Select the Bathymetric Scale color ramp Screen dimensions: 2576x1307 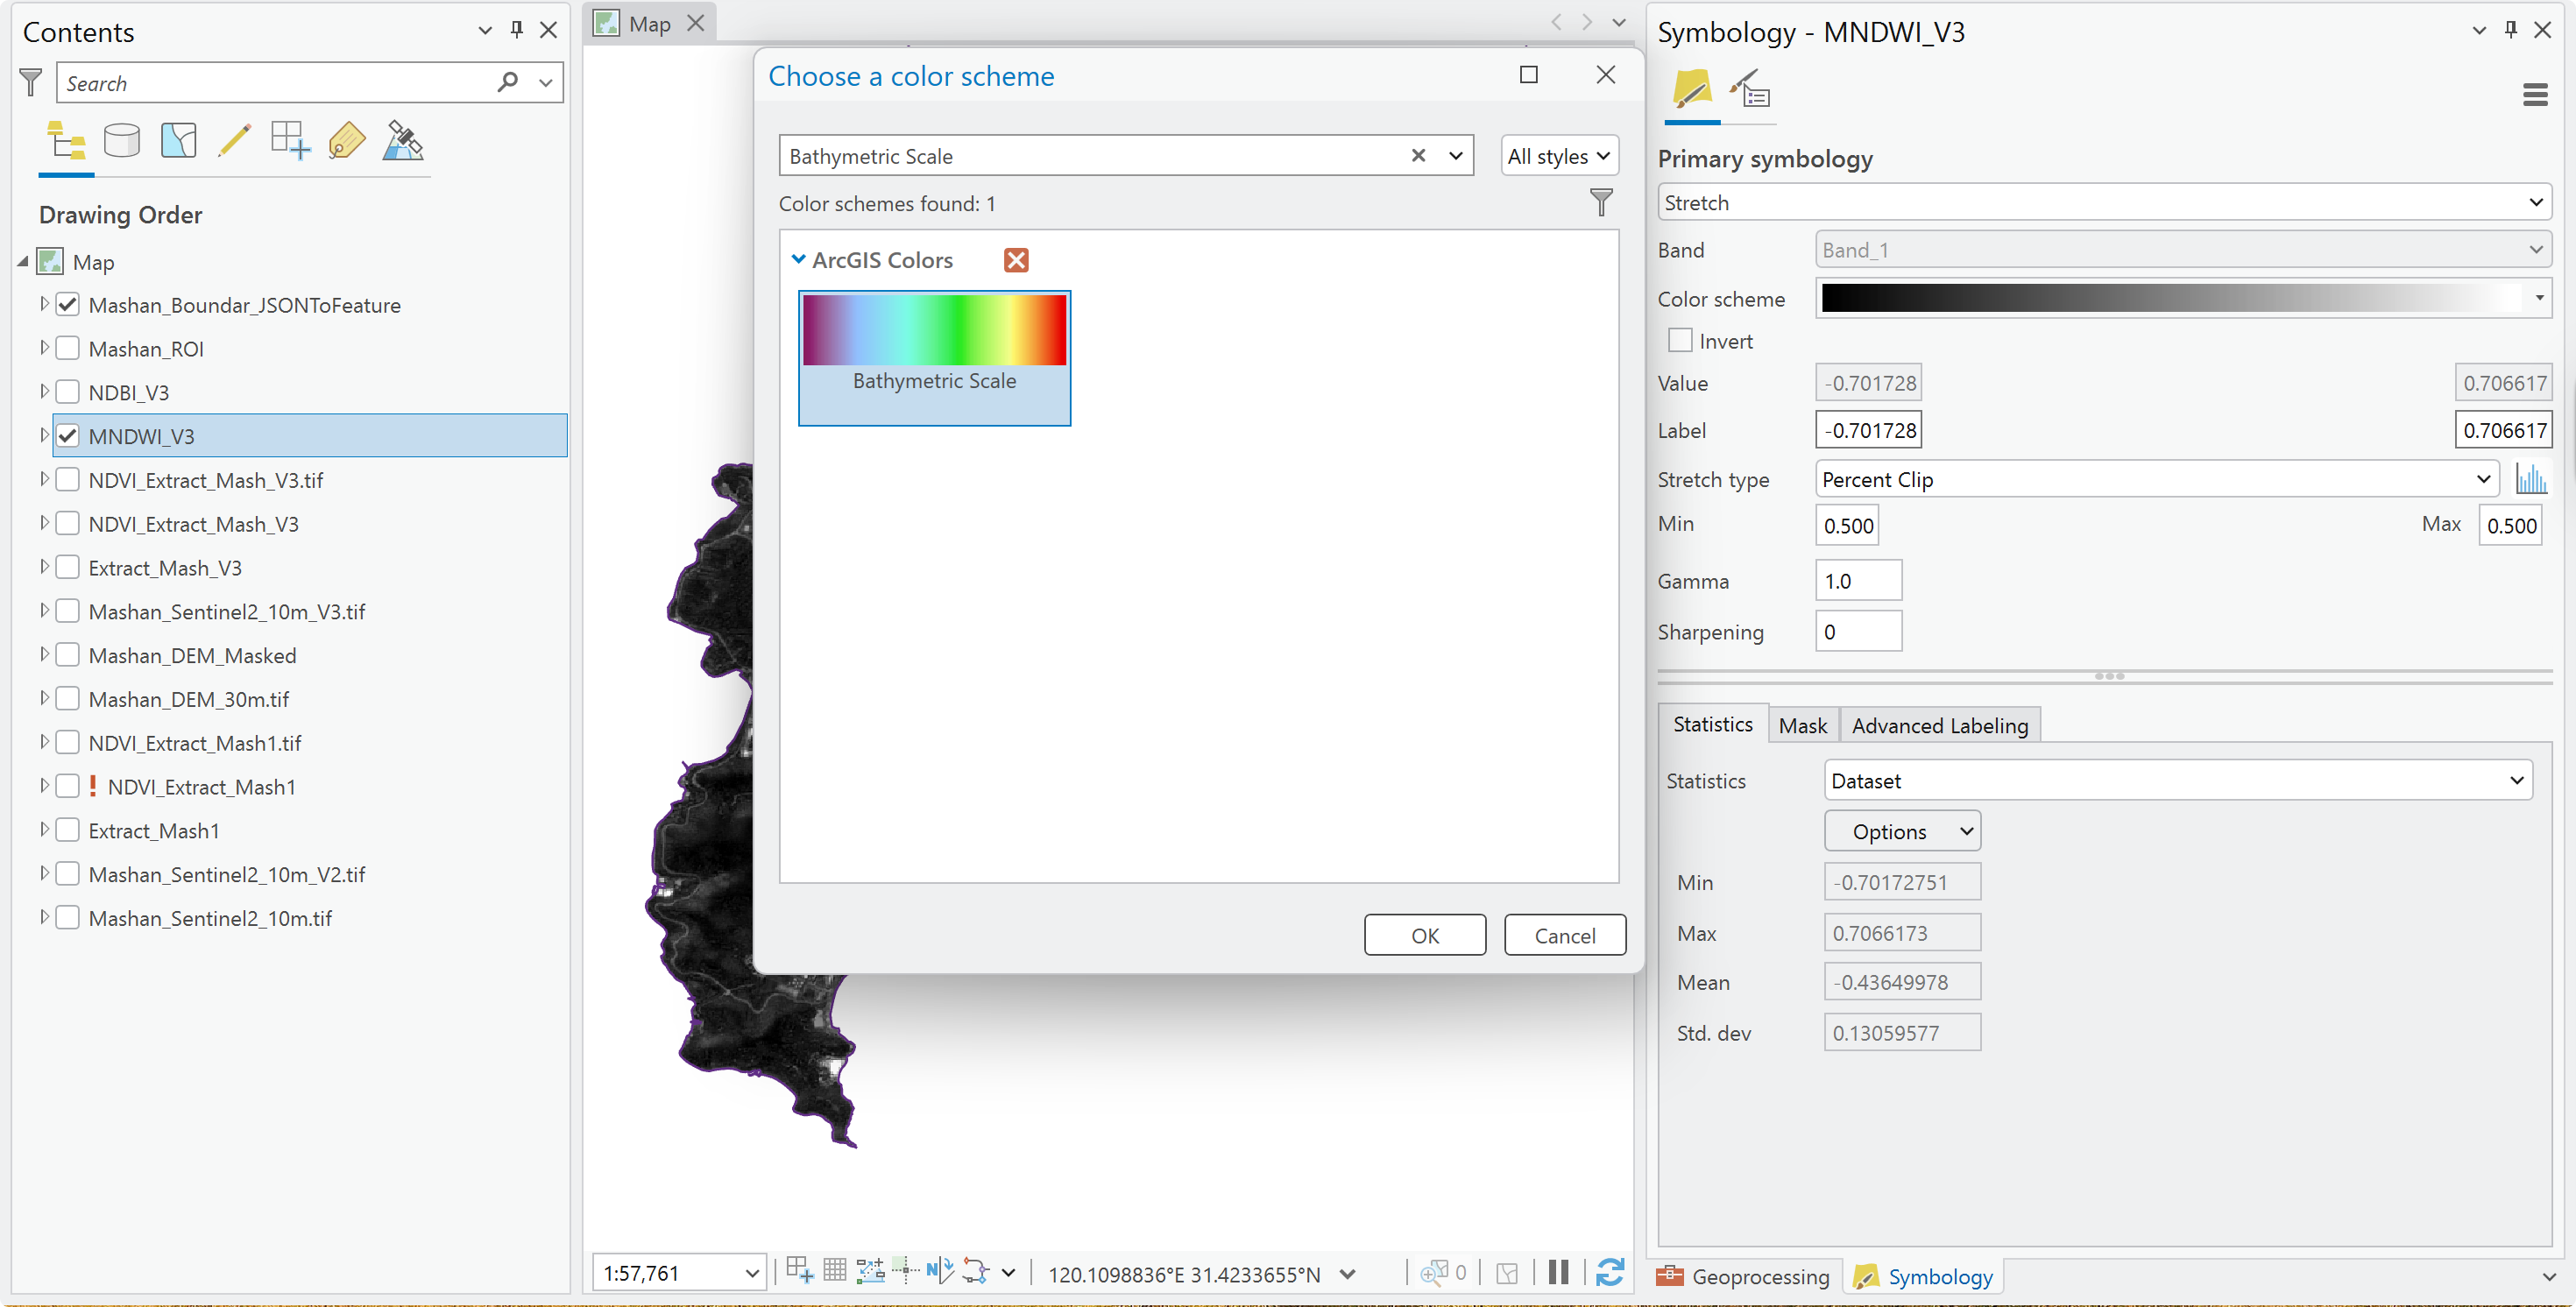pos(934,358)
